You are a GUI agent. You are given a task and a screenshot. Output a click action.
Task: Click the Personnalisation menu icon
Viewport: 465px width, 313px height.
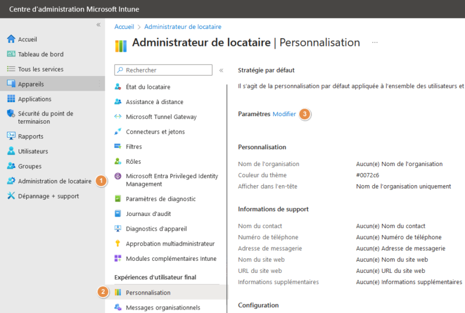coord(118,292)
